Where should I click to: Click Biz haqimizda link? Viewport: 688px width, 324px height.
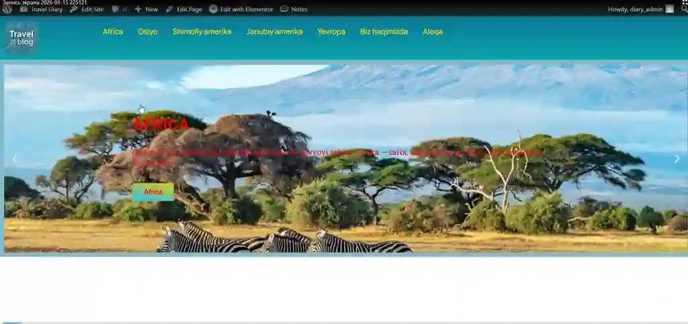[384, 32]
